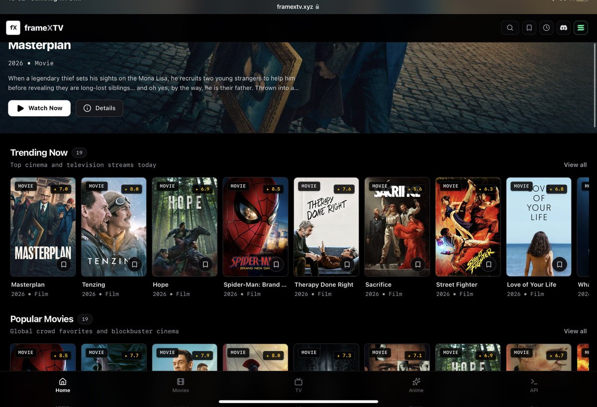Bookmark the Tenzing poster

(134, 265)
